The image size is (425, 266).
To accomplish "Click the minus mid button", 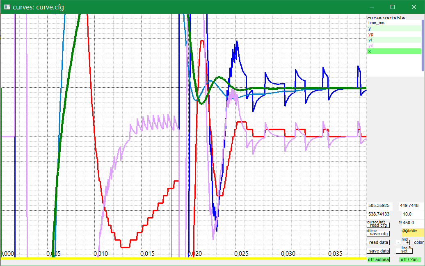I will click(398, 243).
